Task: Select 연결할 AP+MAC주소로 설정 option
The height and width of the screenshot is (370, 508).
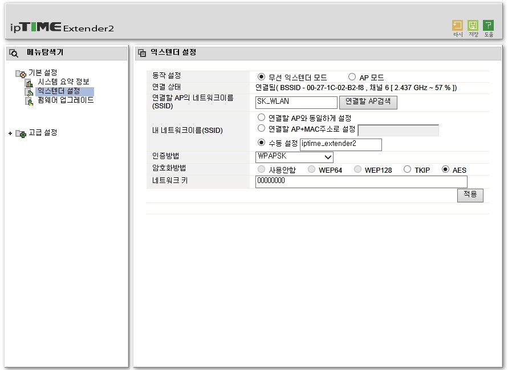Action: pyautogui.click(x=261, y=128)
